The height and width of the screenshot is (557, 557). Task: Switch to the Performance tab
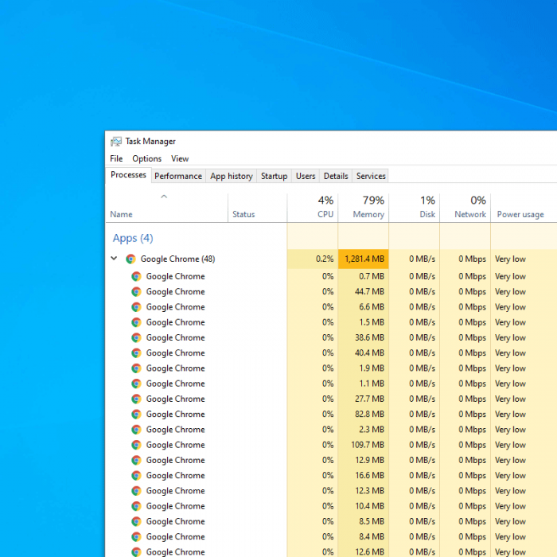tap(178, 176)
